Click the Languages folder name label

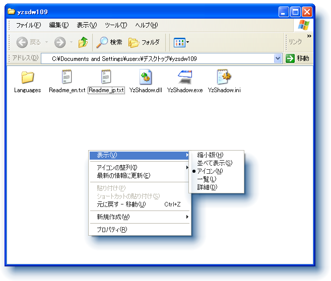coord(27,90)
